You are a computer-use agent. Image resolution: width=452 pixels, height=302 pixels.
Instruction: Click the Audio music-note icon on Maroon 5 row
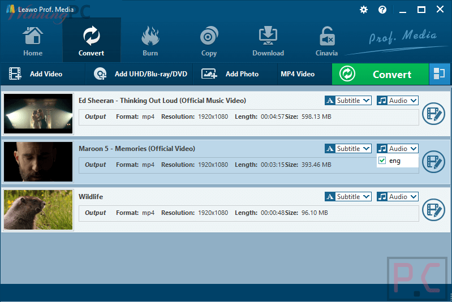(x=382, y=149)
